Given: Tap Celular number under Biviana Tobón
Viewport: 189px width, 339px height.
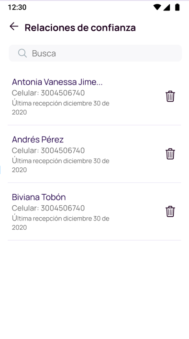Looking at the screenshot, I should pyautogui.click(x=48, y=208).
